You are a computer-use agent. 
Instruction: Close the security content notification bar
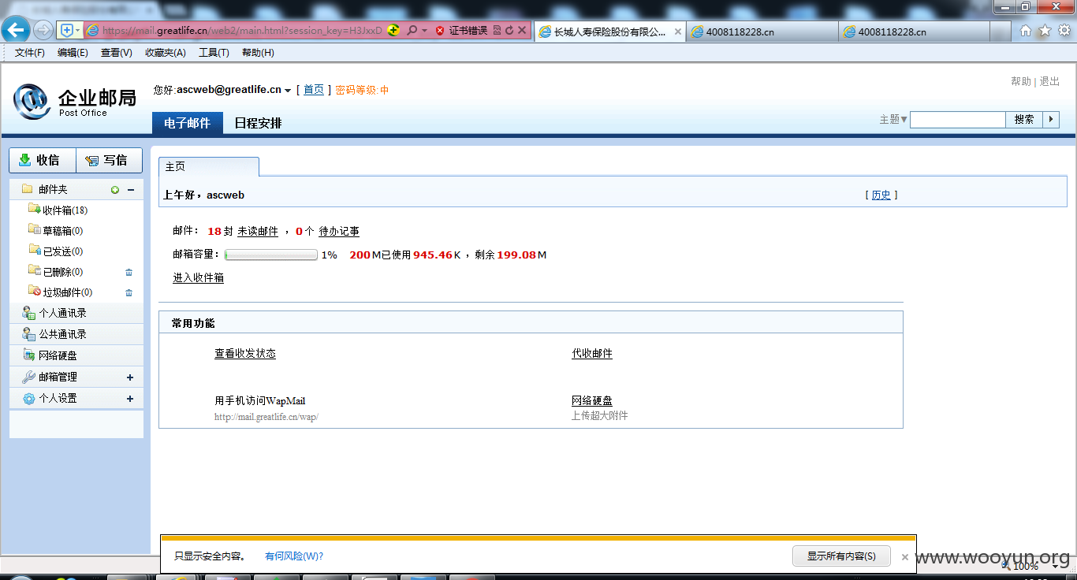pos(905,556)
